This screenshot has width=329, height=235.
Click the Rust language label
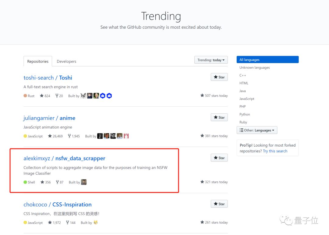(29, 96)
